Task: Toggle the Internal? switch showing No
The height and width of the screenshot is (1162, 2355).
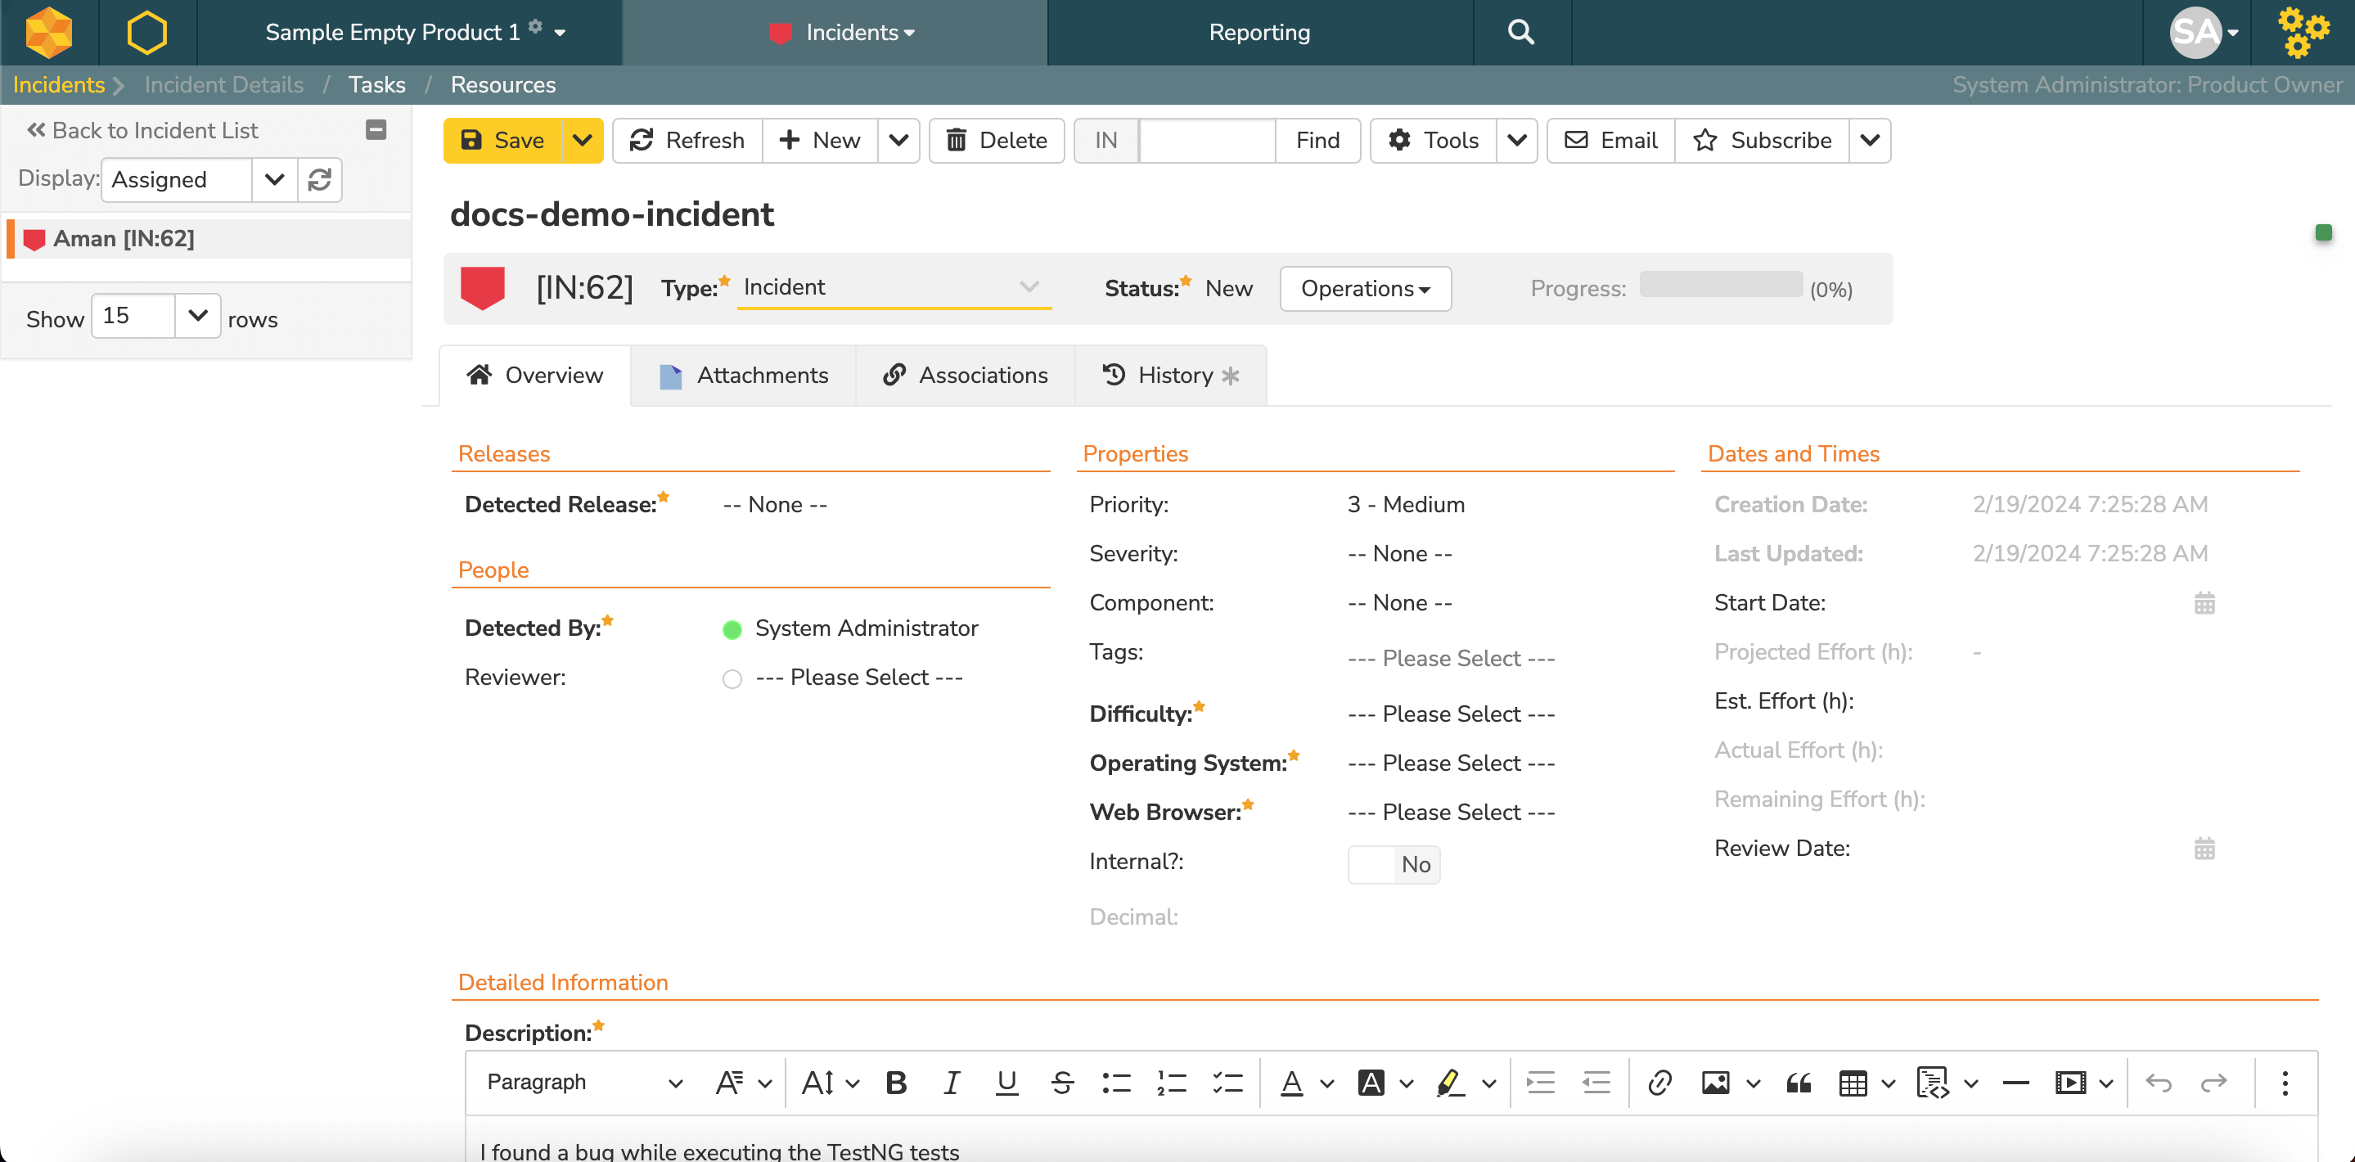Action: pos(1394,864)
